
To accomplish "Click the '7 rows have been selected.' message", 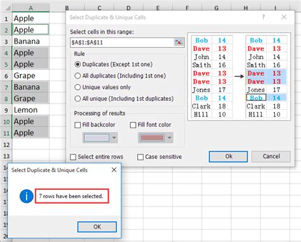I will point(71,196).
